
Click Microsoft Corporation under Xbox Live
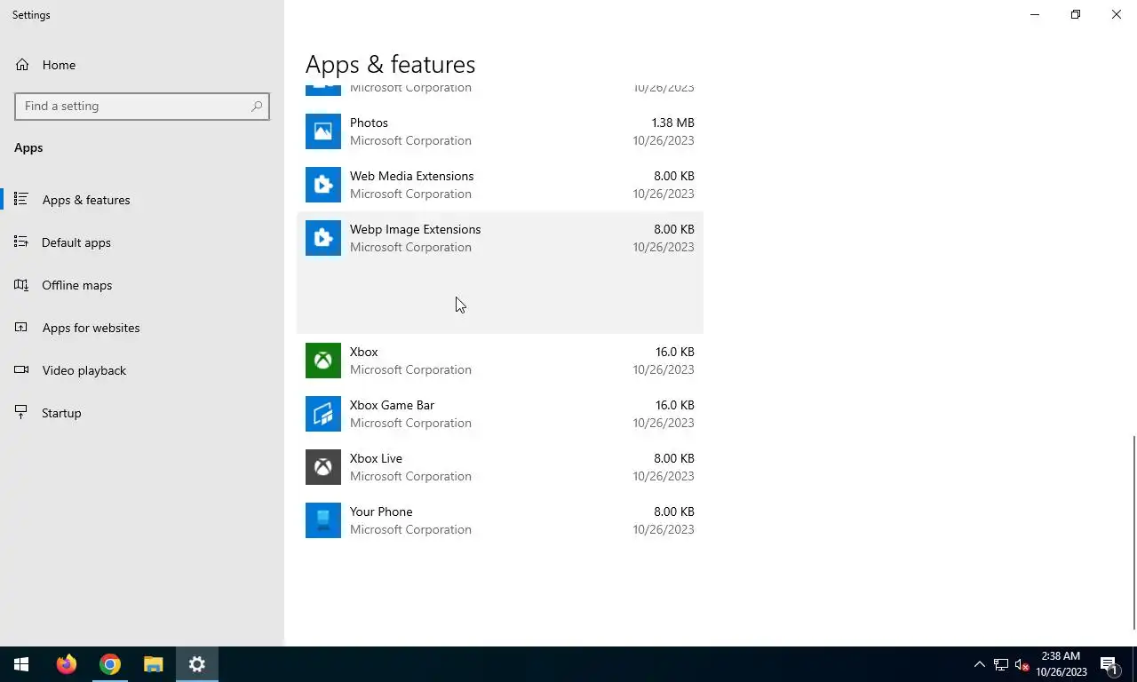410,476
